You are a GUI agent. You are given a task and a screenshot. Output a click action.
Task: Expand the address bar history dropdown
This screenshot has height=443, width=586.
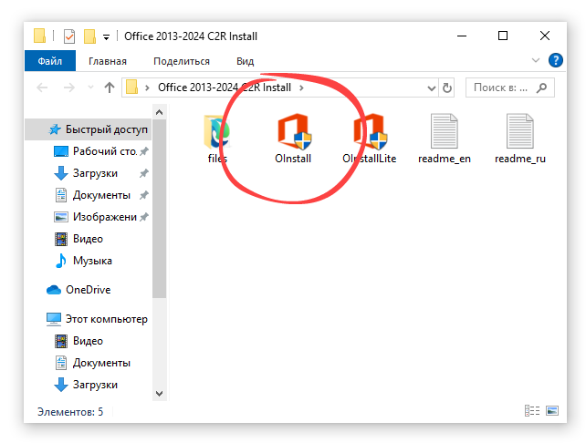[431, 88]
